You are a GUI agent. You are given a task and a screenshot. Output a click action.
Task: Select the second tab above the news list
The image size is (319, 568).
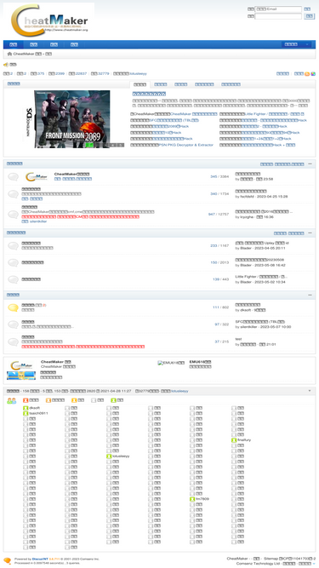point(161,84)
